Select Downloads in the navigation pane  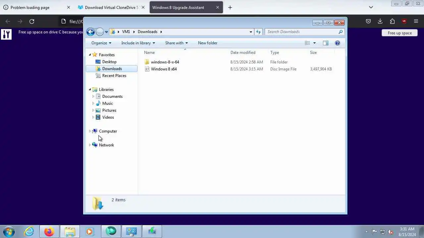112,69
